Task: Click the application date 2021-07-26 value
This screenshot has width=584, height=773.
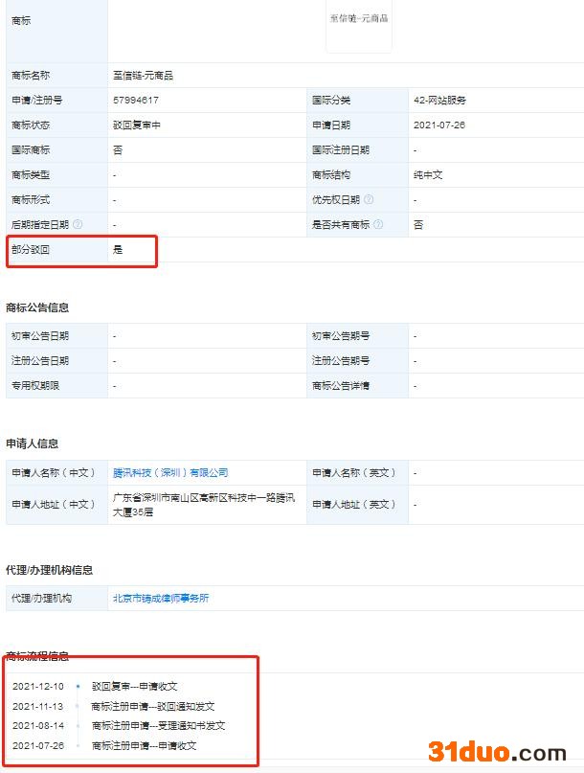Action: click(x=439, y=125)
